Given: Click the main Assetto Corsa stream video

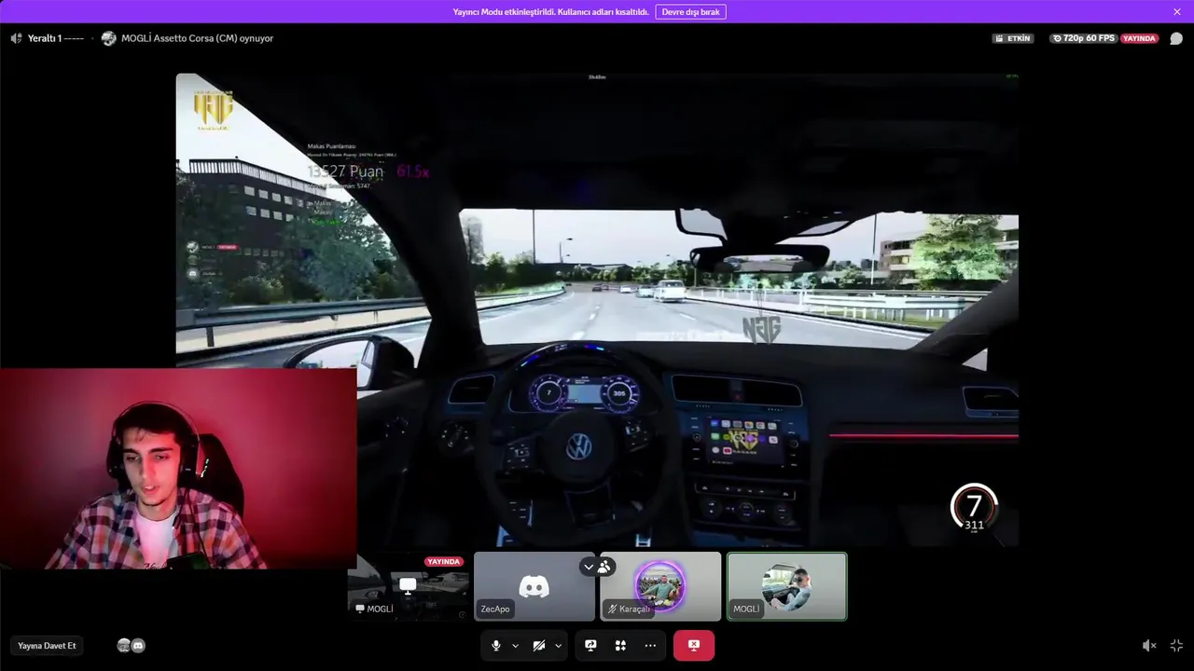Looking at the screenshot, I should click(597, 309).
